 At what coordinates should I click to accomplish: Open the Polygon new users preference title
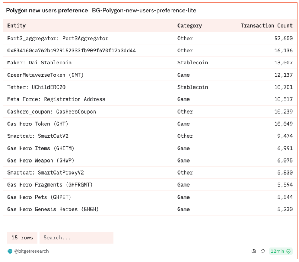point(47,11)
